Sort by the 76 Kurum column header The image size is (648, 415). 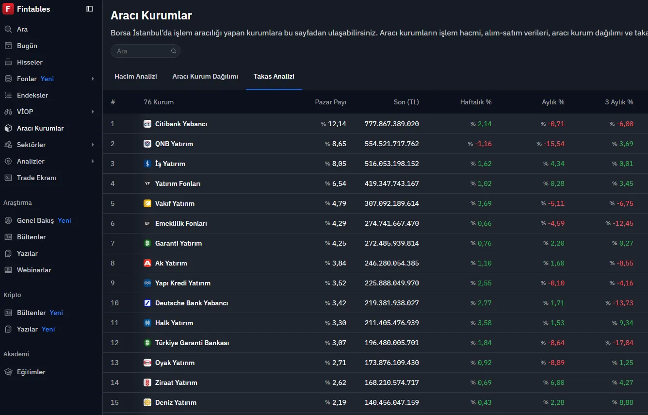click(159, 102)
